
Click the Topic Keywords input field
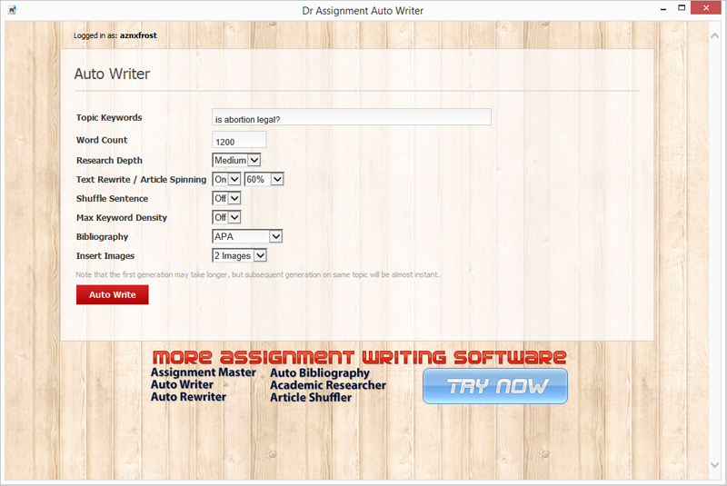point(352,117)
